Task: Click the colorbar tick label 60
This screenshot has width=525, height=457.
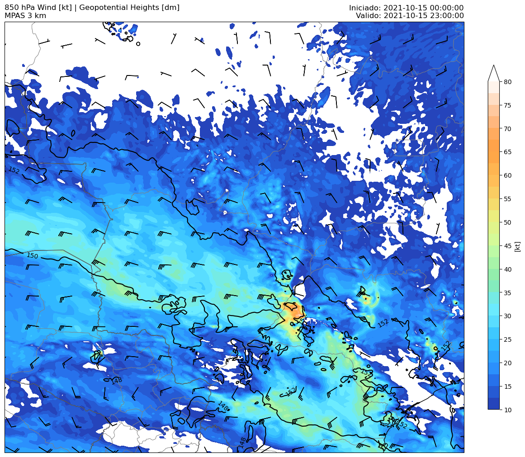Action: click(x=507, y=175)
